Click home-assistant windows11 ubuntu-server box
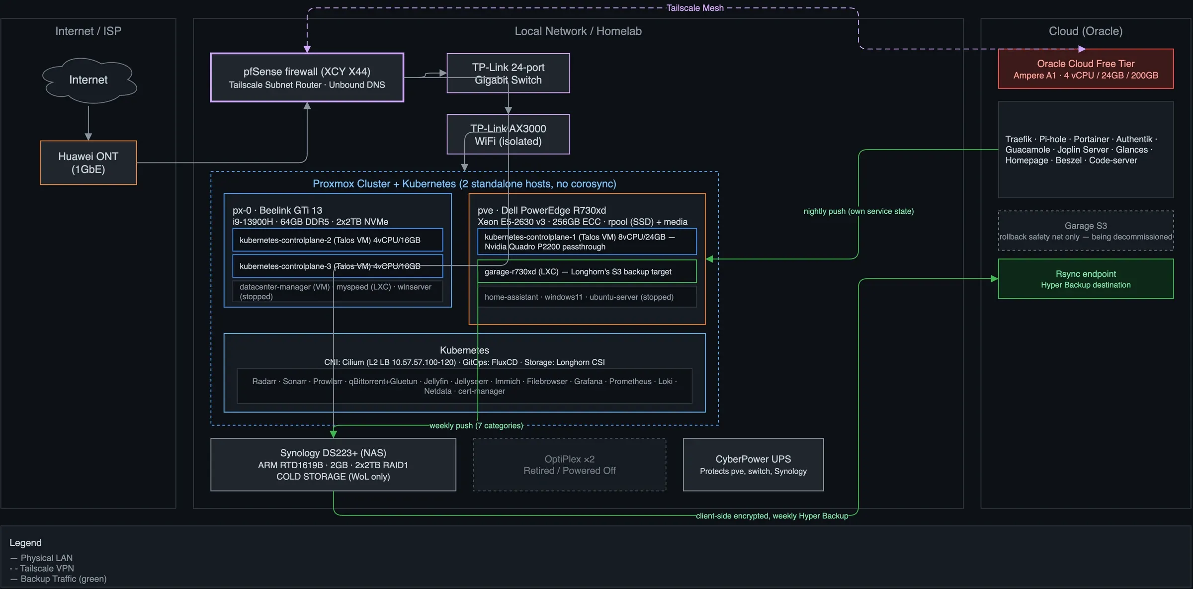 (587, 297)
